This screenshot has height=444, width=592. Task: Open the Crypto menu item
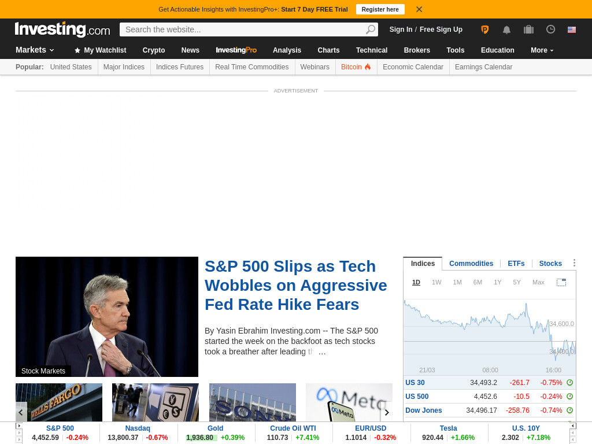coord(154,50)
